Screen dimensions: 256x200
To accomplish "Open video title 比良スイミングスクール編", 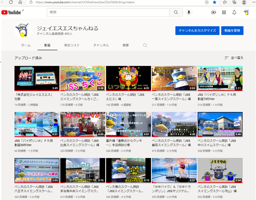I will (x=80, y=143).
